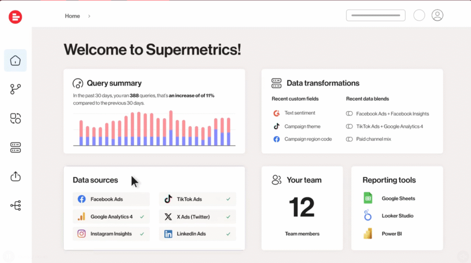Click the Google Sheets icon

coord(368,198)
